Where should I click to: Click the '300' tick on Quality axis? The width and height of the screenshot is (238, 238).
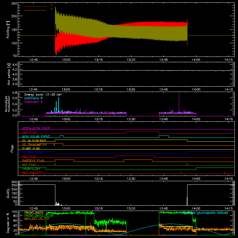pos(14,182)
